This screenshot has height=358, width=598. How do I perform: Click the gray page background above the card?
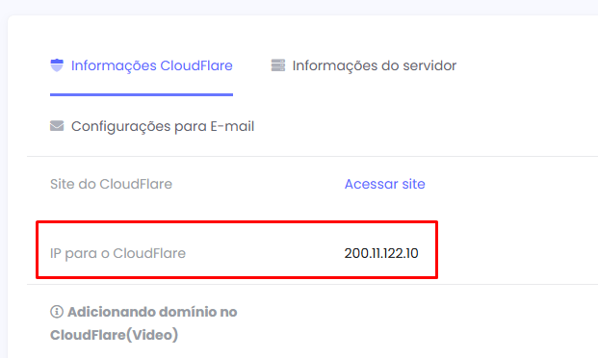(x=299, y=7)
